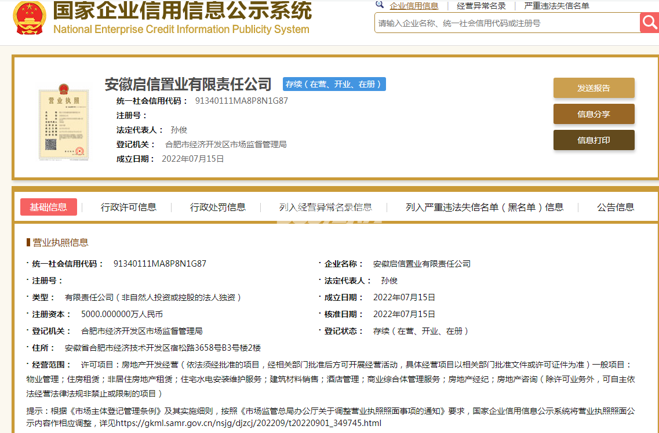Image resolution: width=659 pixels, height=433 pixels.
Task: Open the 列入经营异常名录信息 tab
Action: [x=326, y=207]
